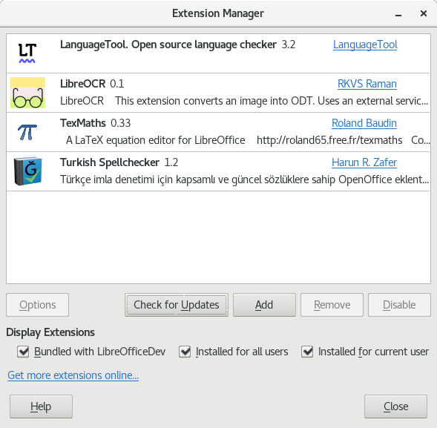Open Harun R. Zafer publisher link
The height and width of the screenshot is (428, 437).
tap(364, 162)
